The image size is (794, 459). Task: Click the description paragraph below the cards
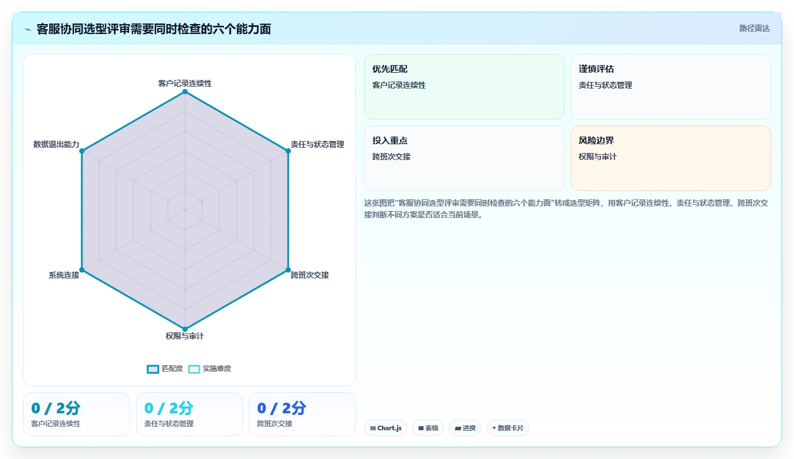566,209
